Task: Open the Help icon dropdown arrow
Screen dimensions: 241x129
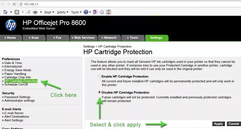Action: click(90, 12)
